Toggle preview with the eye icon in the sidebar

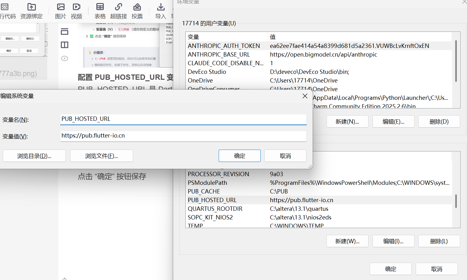point(65,58)
